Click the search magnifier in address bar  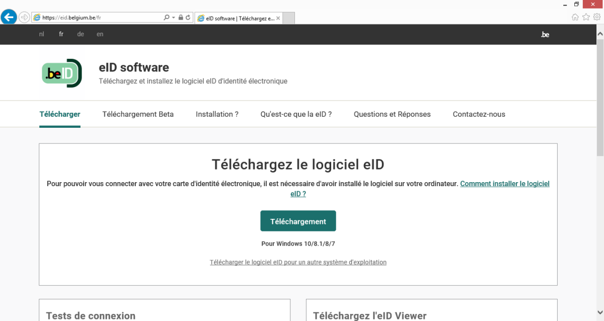click(x=167, y=18)
